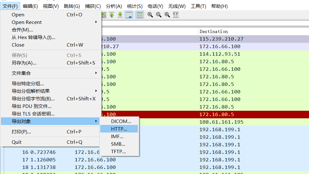Reset packet text to normal size

coord(167,15)
